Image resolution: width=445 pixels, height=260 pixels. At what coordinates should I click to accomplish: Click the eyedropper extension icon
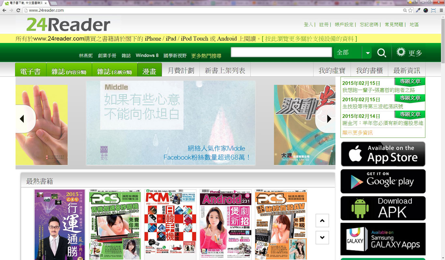tap(418, 10)
